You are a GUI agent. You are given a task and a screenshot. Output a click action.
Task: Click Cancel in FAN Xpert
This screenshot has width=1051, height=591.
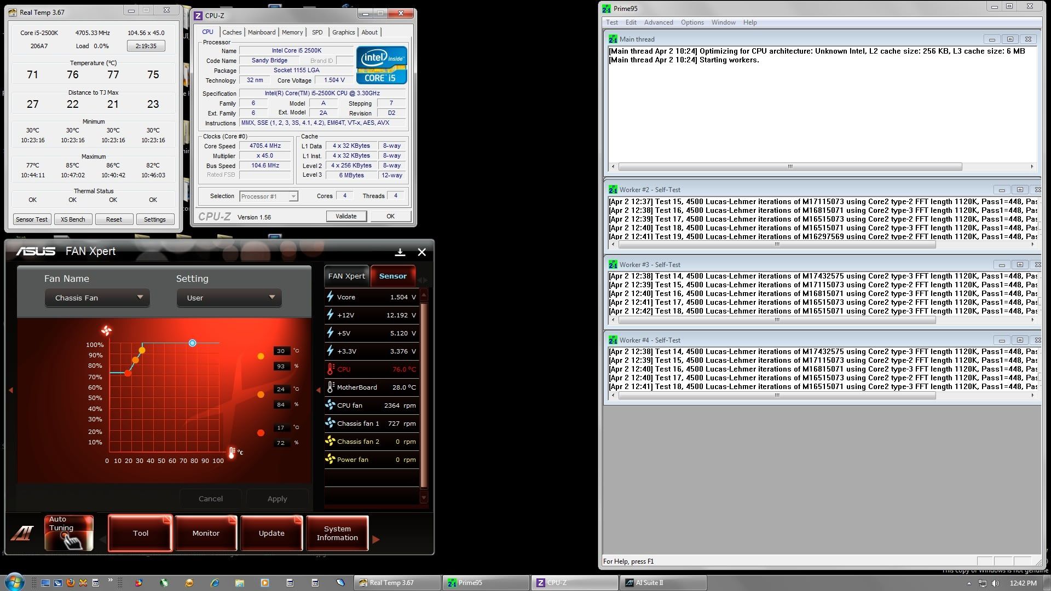click(211, 499)
